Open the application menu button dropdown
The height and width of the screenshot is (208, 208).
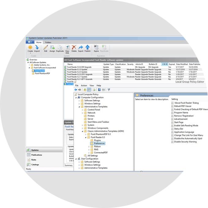(x=30, y=42)
